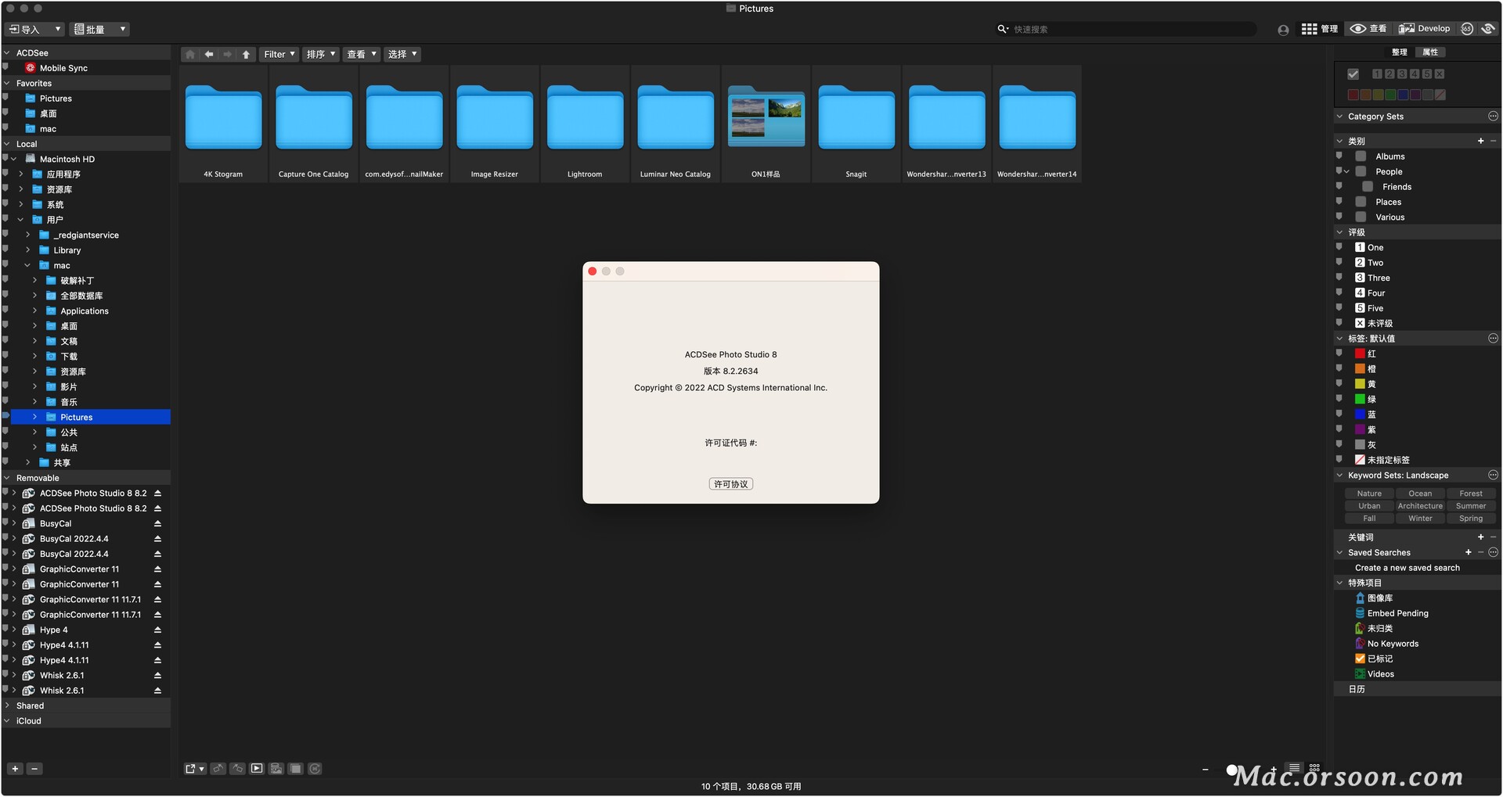Apply the red color label swatch in properties
Viewport: 1503px width, 797px height.
coord(1353,95)
